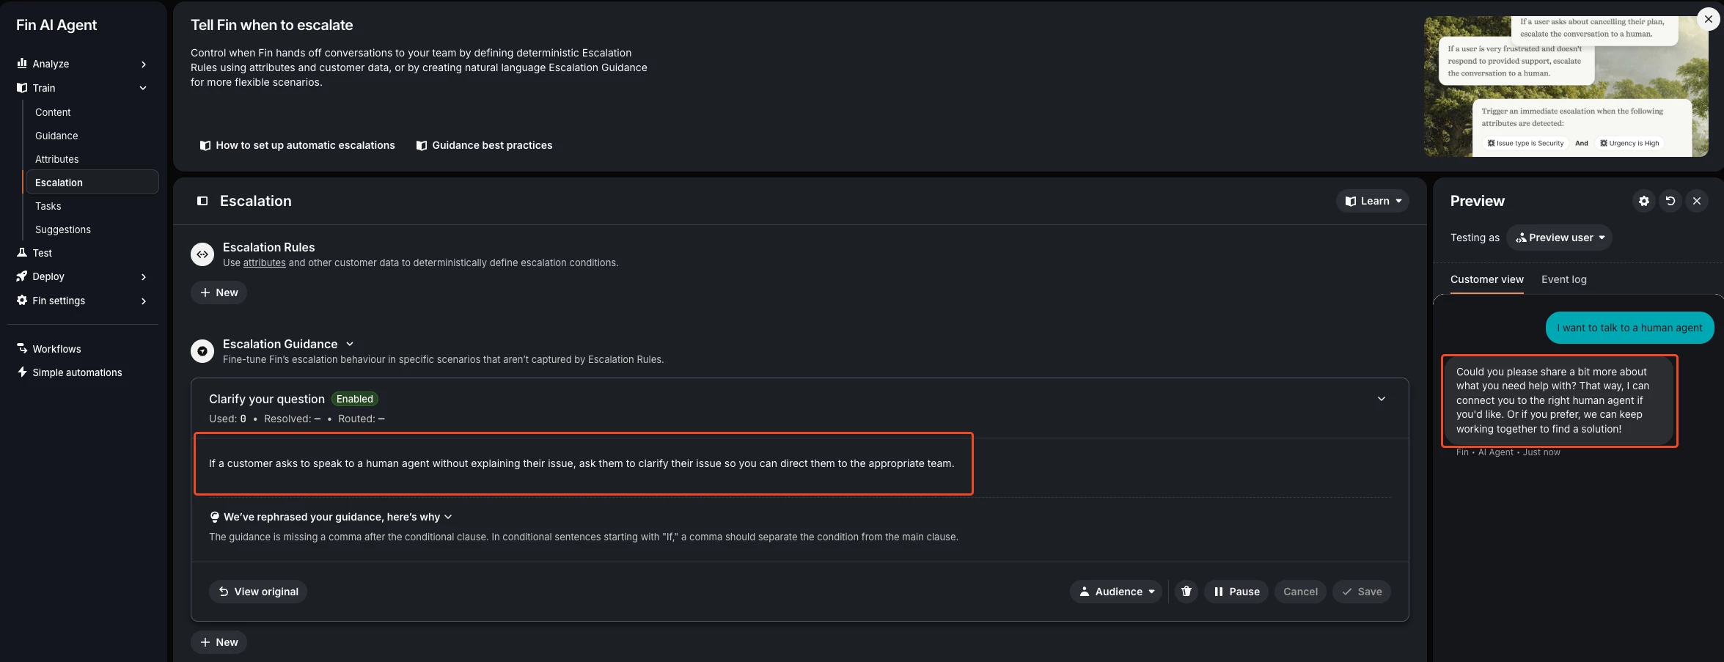Pause the Clarify your question guidance
Viewport: 1724px width, 662px height.
tap(1236, 592)
